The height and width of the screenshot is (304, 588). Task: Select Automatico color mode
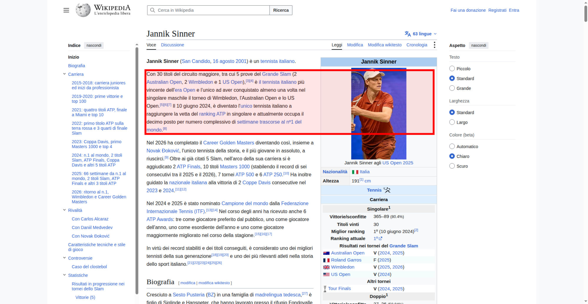[x=452, y=146]
